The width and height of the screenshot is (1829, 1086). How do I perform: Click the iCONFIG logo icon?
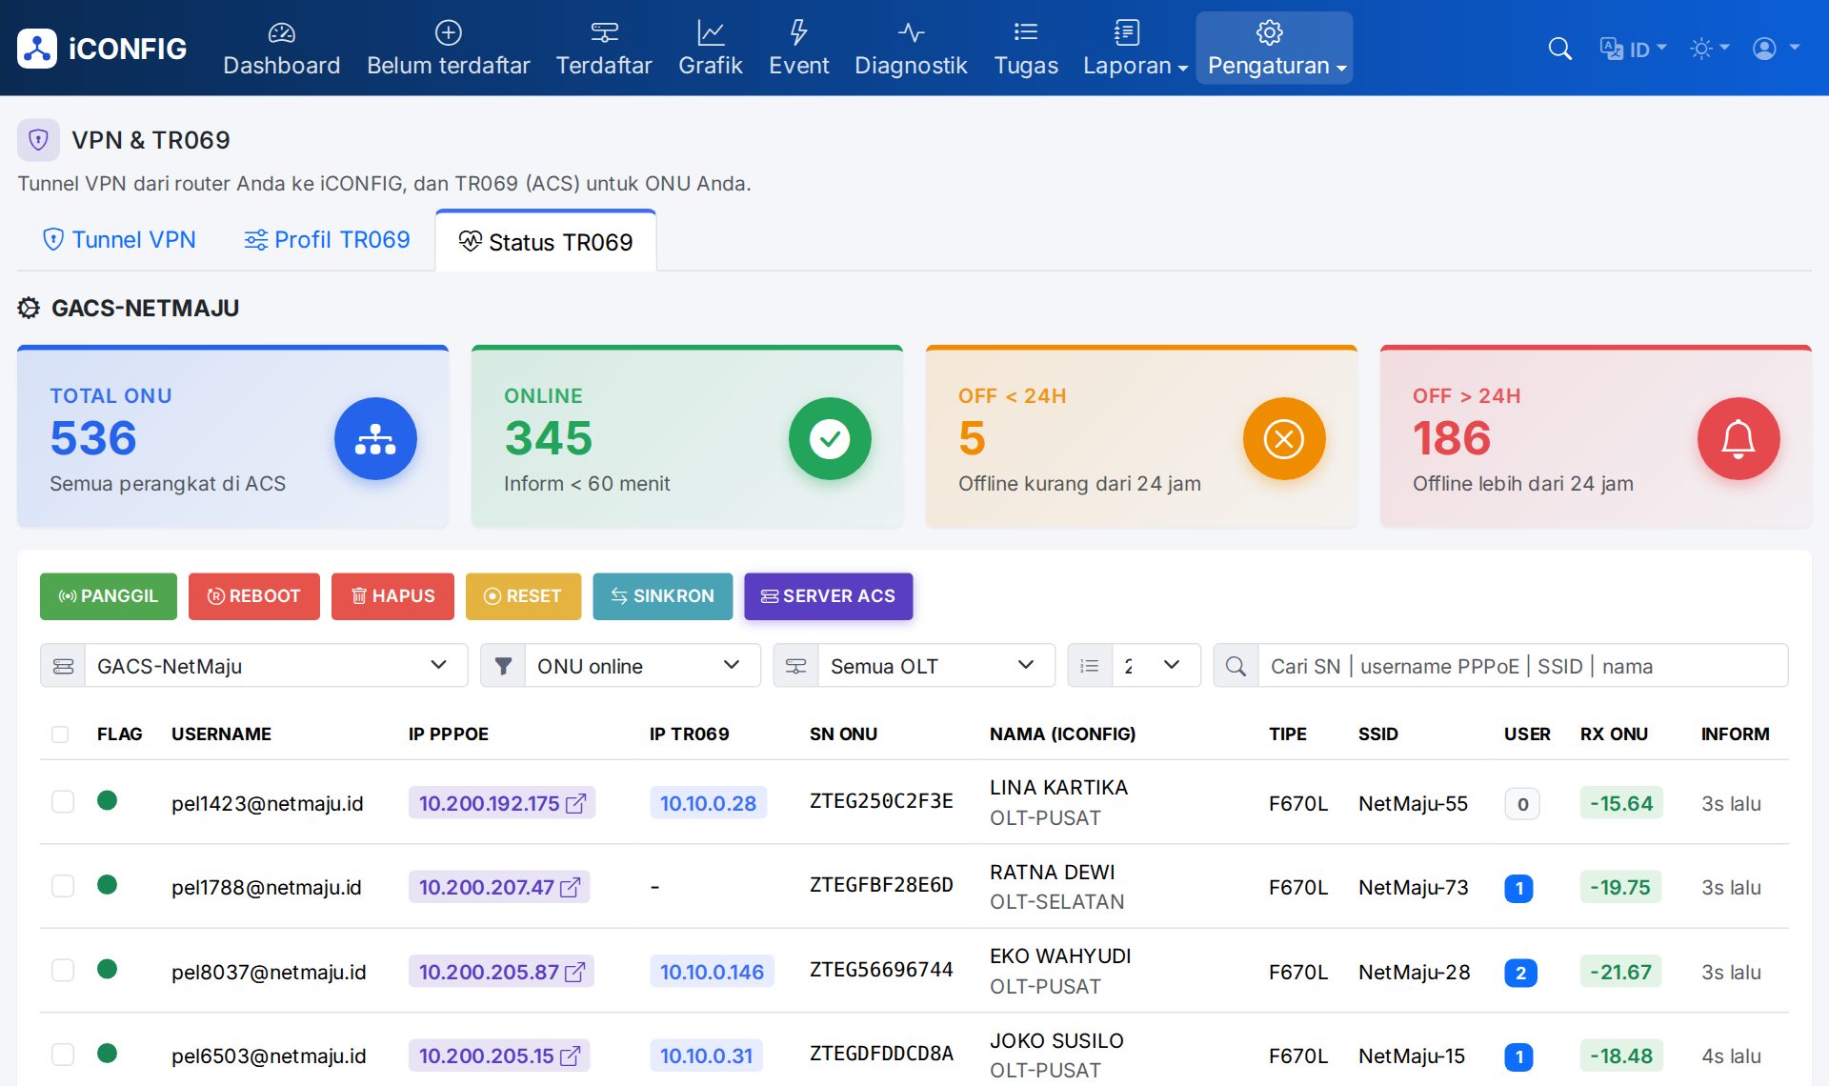37,49
